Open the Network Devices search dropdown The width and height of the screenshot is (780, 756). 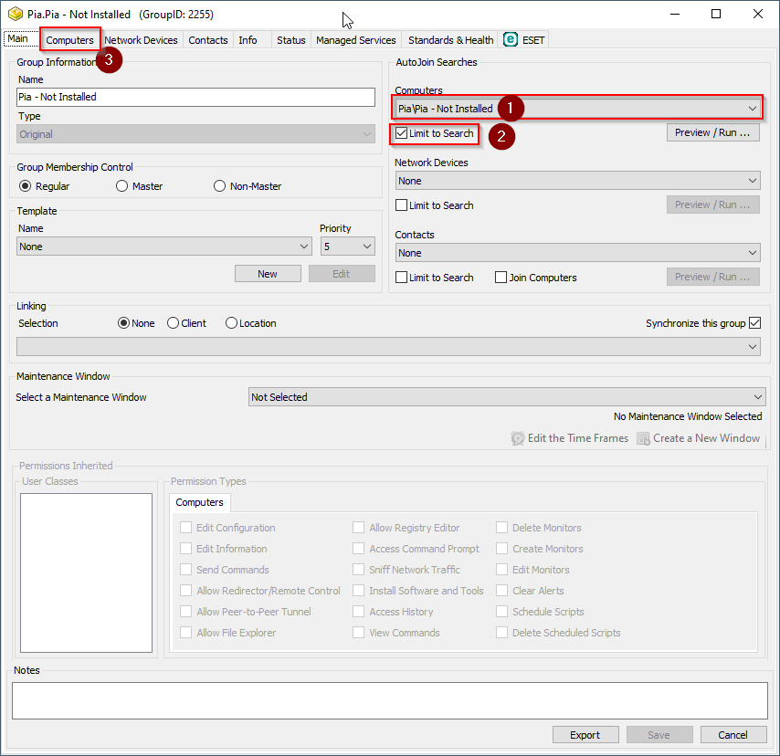click(577, 181)
